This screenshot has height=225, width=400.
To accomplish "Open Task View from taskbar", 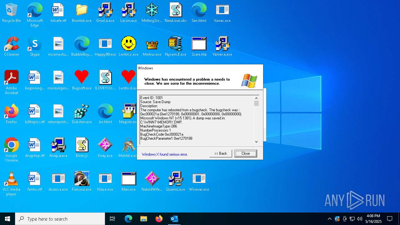I will click(112, 219).
